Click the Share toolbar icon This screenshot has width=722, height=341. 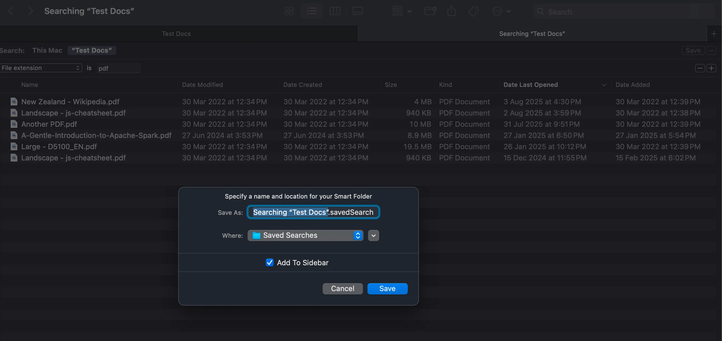[451, 11]
